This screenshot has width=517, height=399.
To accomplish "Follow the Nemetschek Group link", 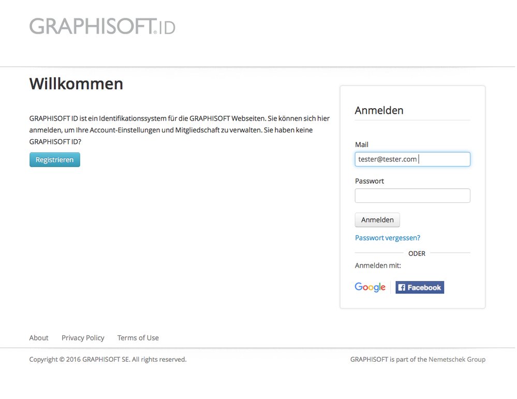I will [457, 359].
